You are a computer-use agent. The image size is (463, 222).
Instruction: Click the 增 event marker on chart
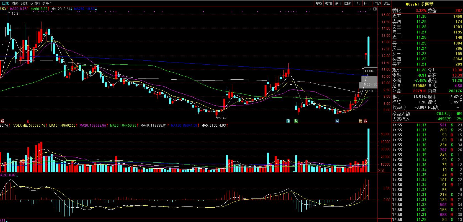click(2, 121)
